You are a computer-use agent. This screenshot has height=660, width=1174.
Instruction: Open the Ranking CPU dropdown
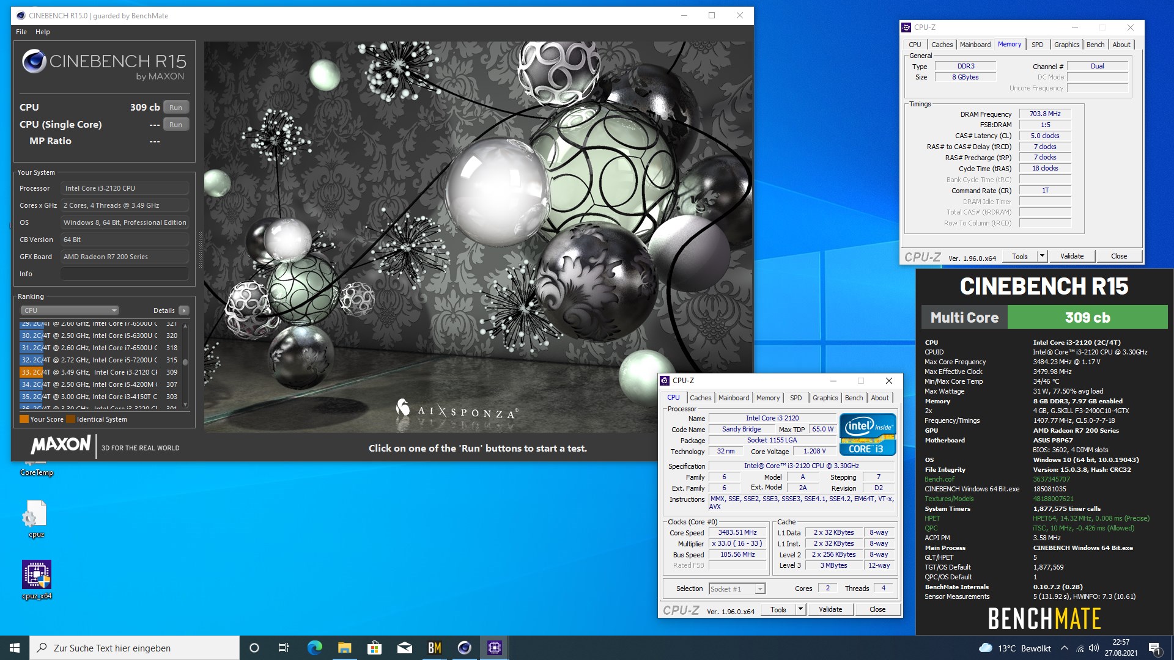point(69,310)
